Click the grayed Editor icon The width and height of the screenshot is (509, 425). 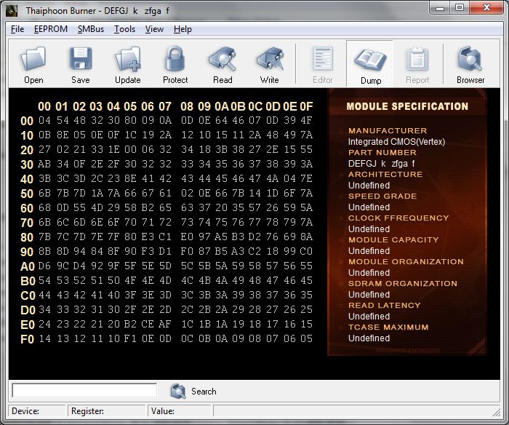click(323, 59)
